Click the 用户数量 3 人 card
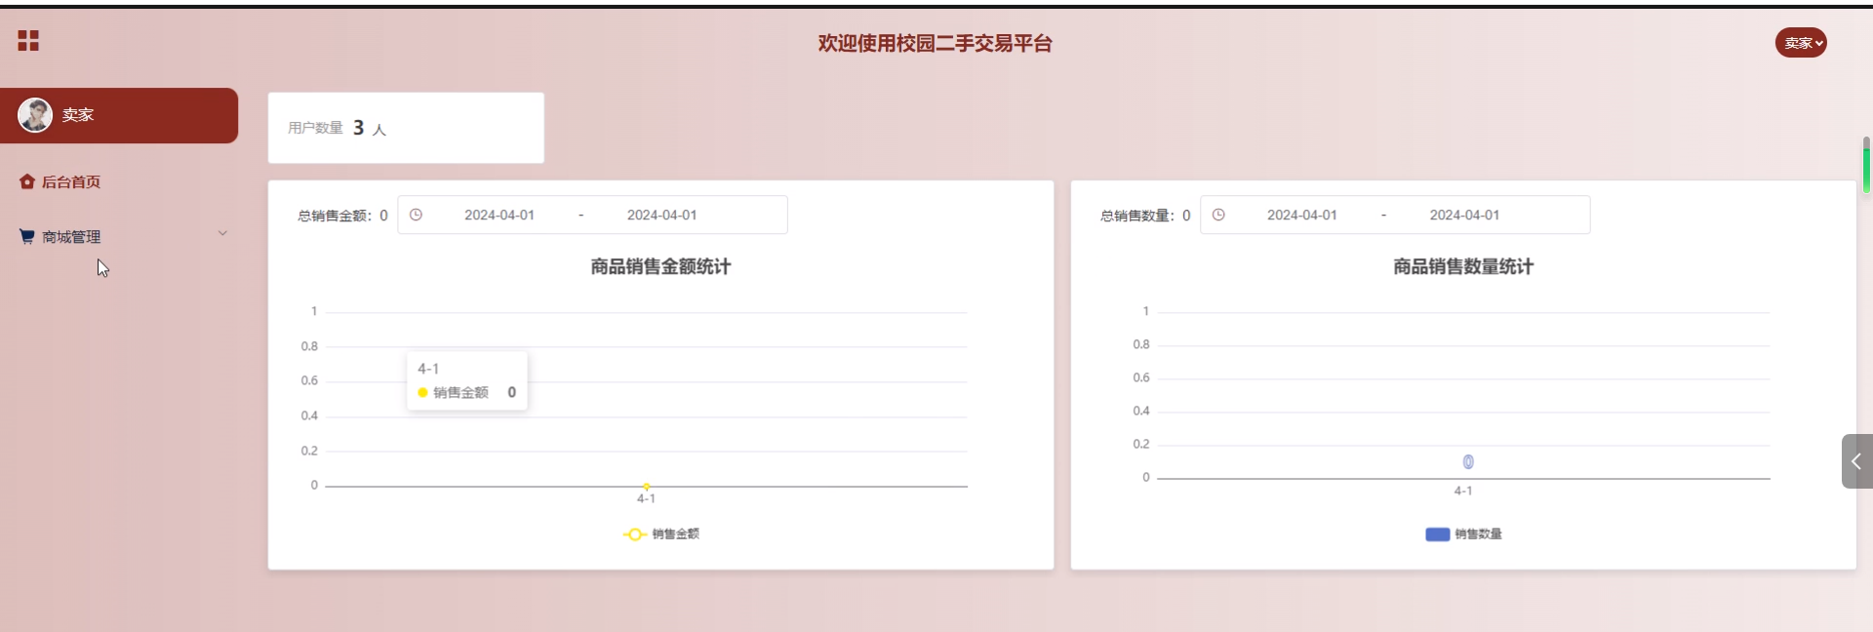1873x632 pixels. pyautogui.click(x=406, y=128)
